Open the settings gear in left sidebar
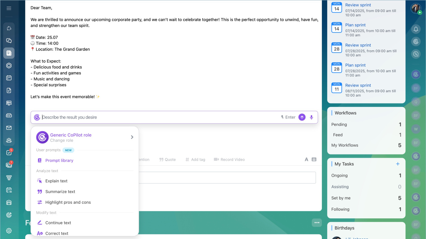Screen dimensions: 426x239 click(x=9, y=231)
